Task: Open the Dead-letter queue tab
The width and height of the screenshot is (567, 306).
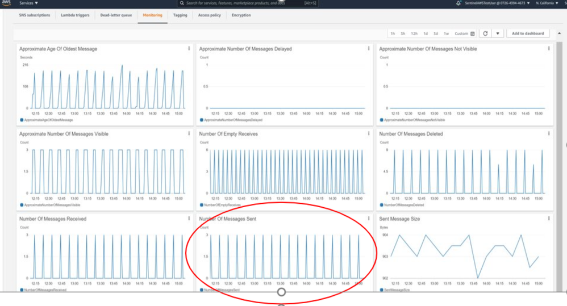Action: (116, 15)
